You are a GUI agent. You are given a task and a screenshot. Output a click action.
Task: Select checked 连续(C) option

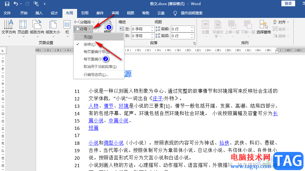click(x=99, y=44)
